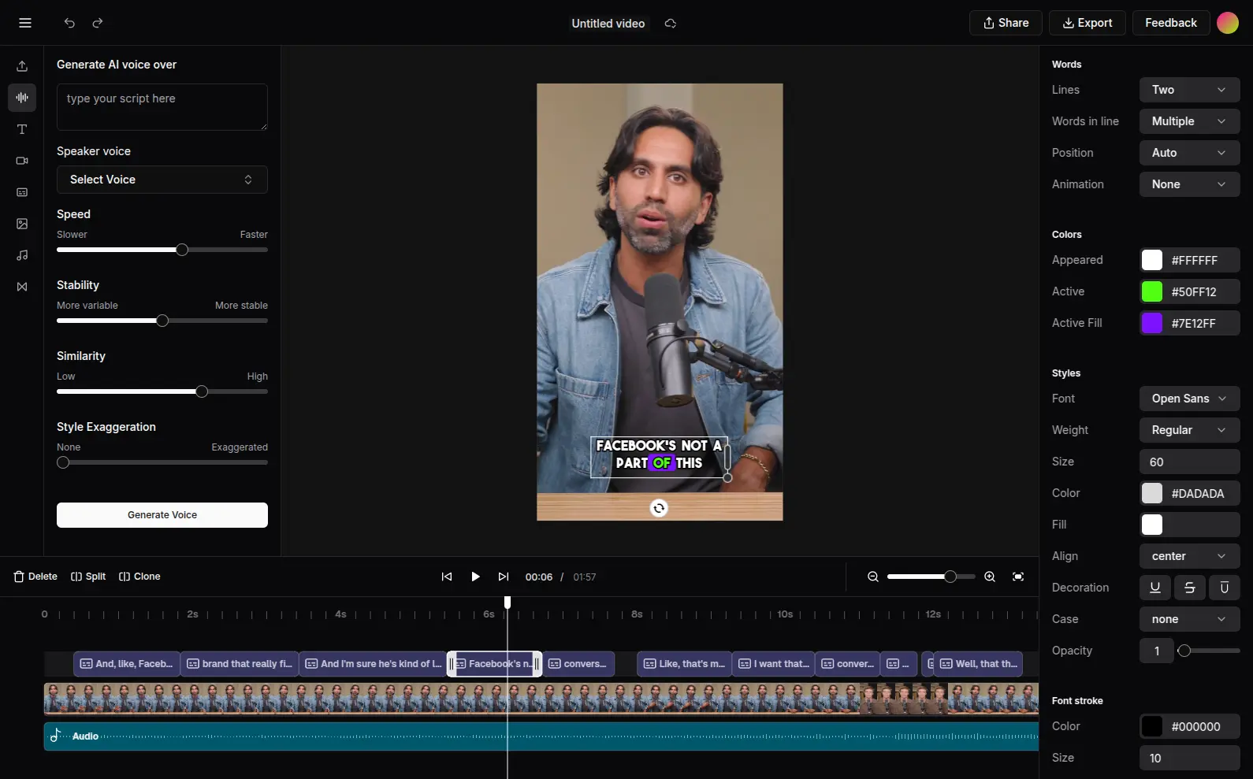Expand the Font dropdown showing Open Sans
Viewport: 1253px width, 779px height.
1189,399
